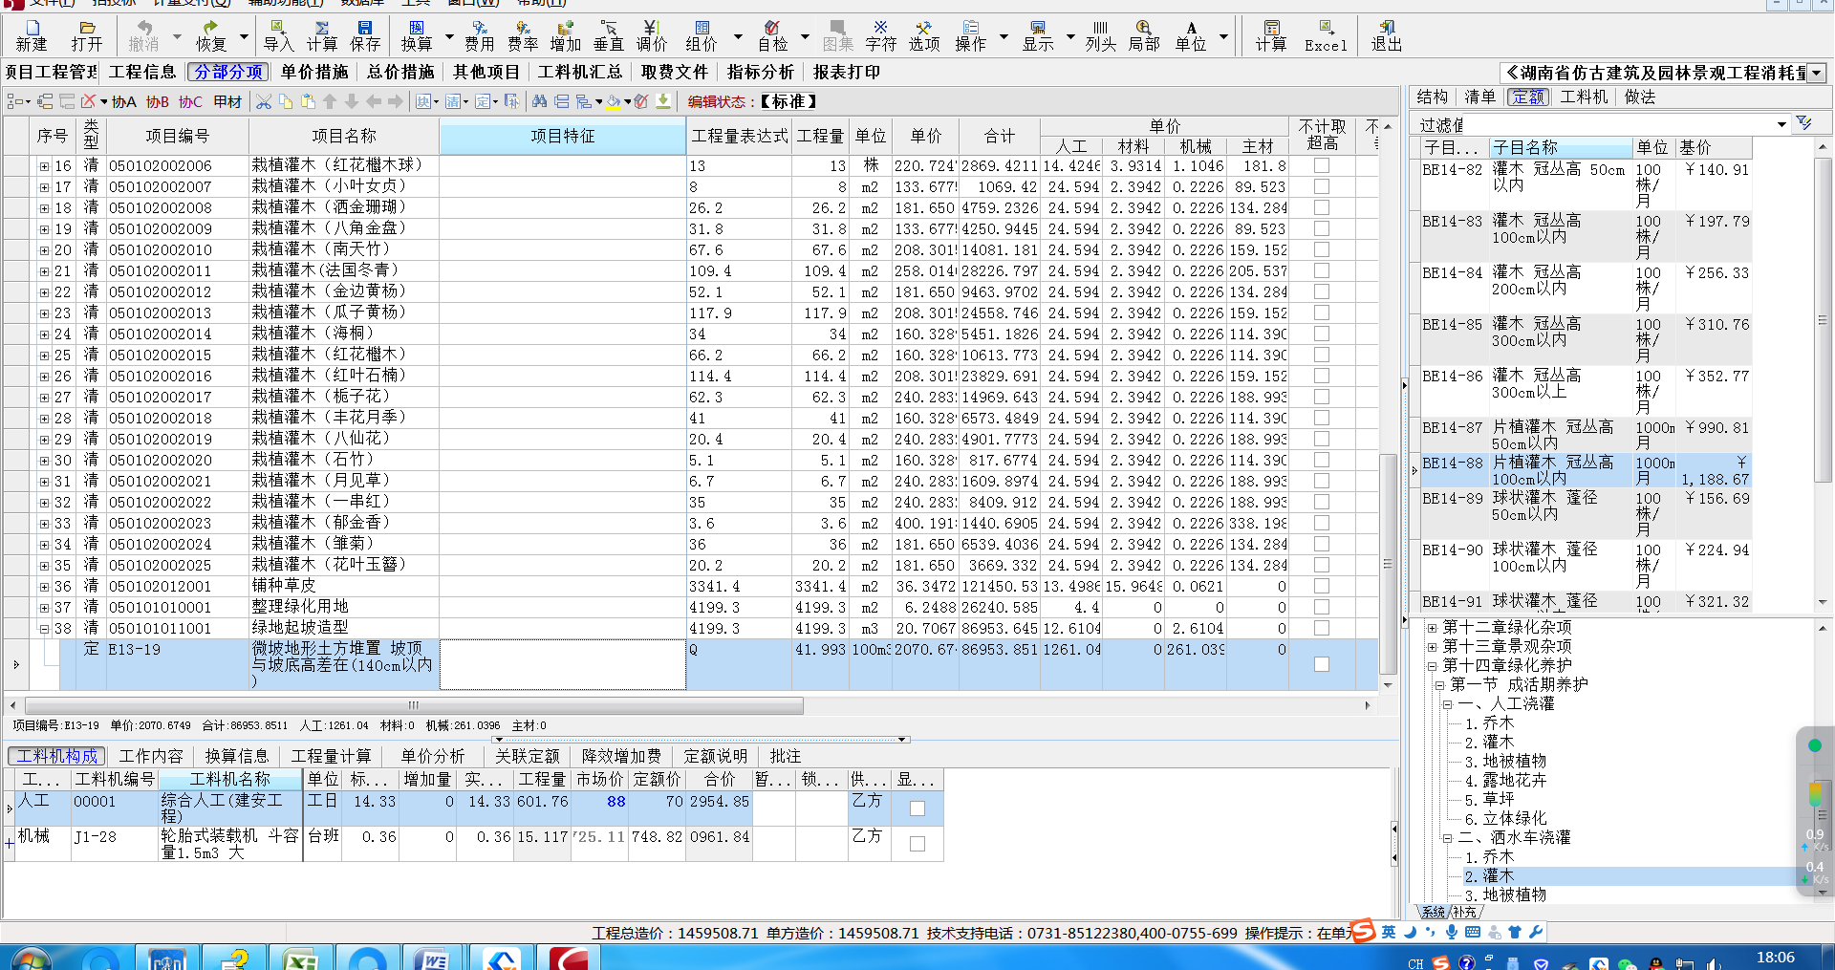The width and height of the screenshot is (1835, 970).
Task: Click the binoculars find icon
Action: pyautogui.click(x=540, y=101)
